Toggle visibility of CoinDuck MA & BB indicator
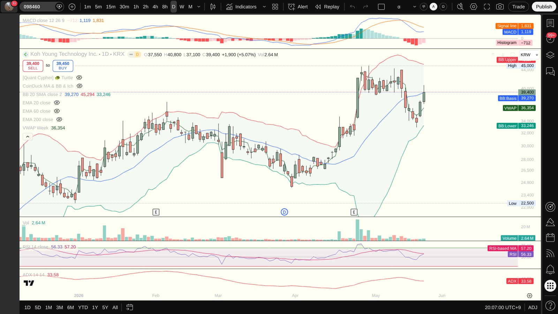Image resolution: width=558 pixels, height=314 pixels. click(x=80, y=86)
